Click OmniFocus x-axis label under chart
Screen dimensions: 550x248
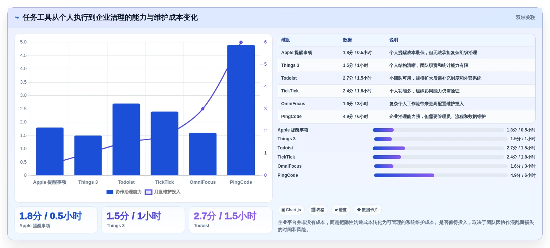(203, 182)
